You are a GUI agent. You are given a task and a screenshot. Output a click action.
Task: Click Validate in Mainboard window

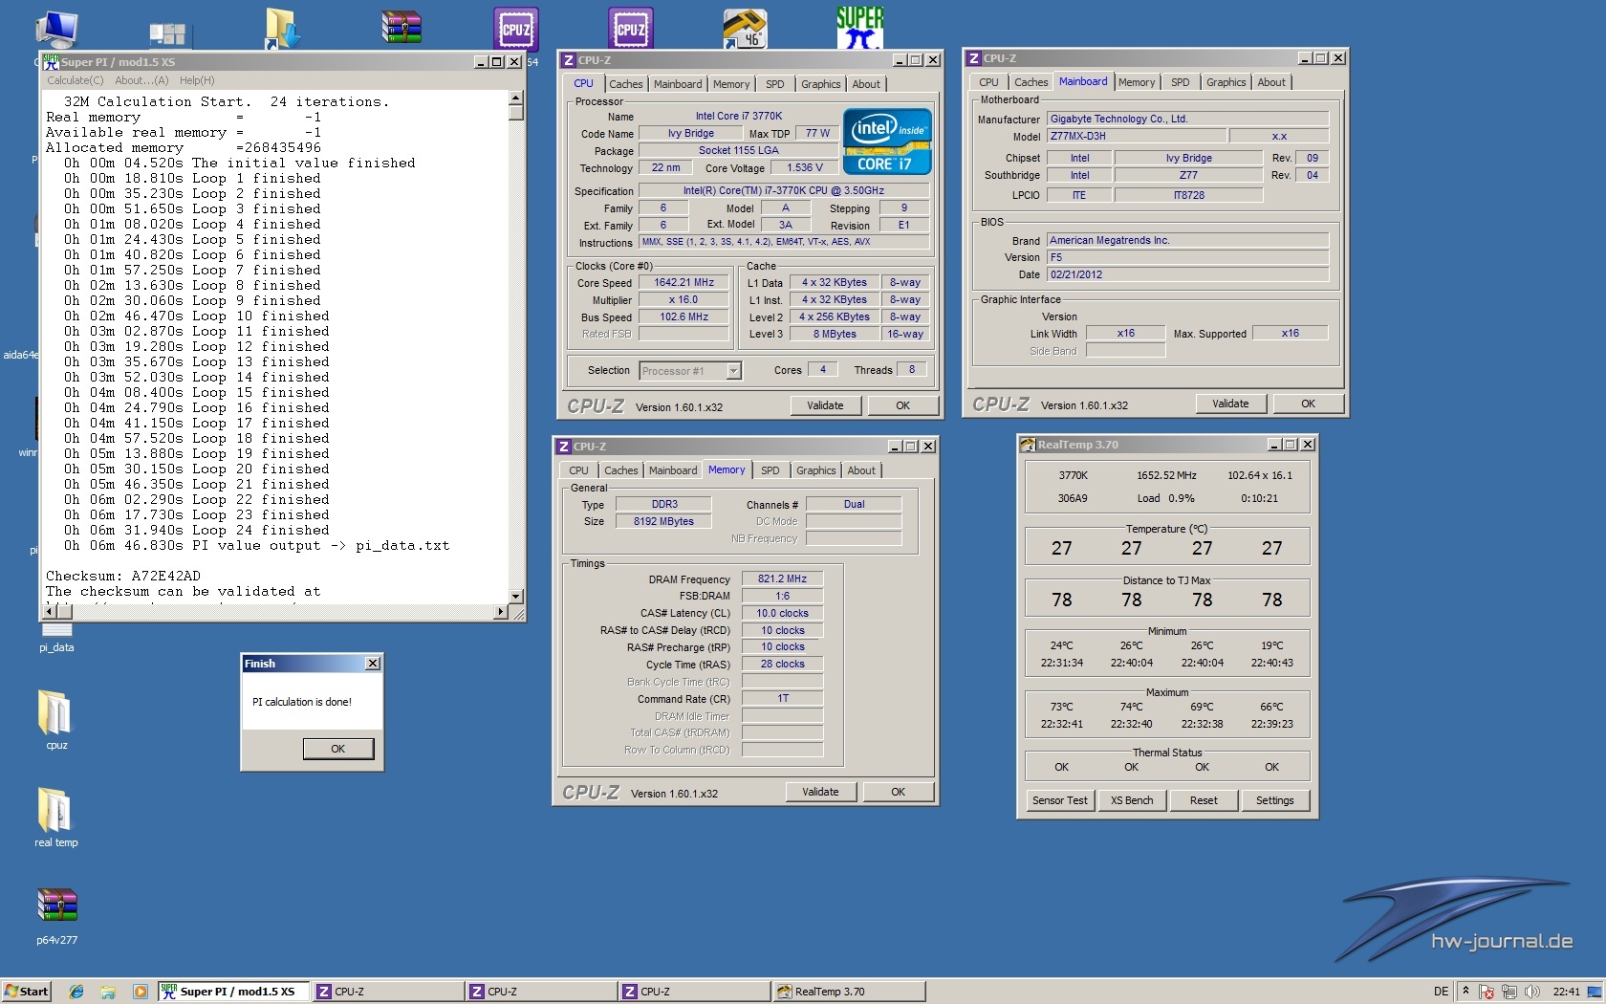pyautogui.click(x=1230, y=404)
